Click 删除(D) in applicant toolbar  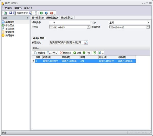click(x=65, y=53)
